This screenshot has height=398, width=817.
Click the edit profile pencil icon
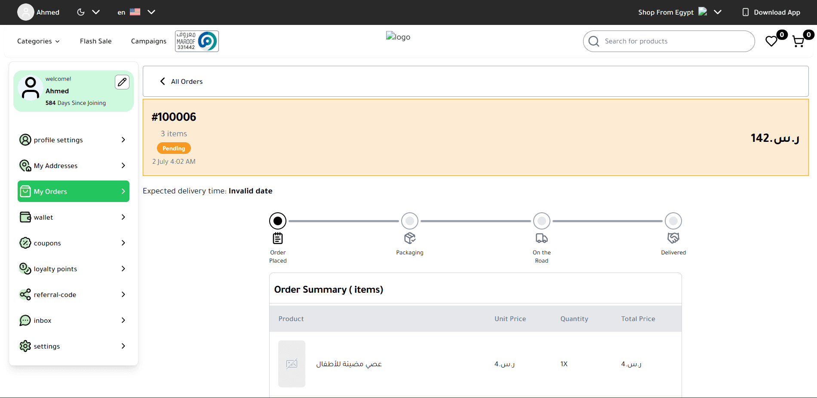pos(122,82)
